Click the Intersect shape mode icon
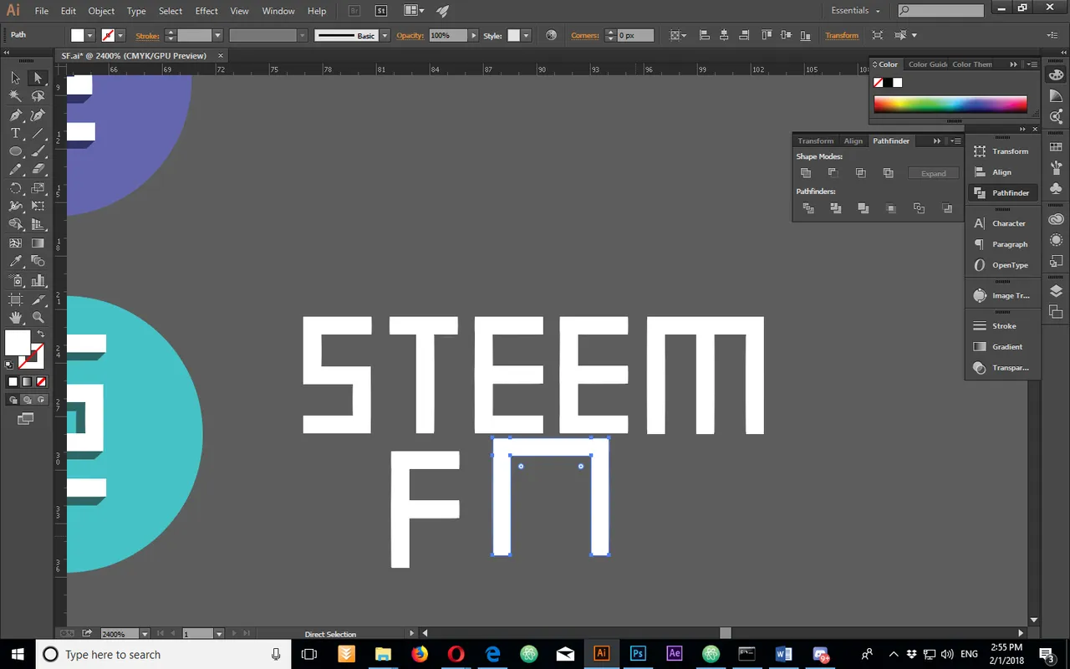The image size is (1070, 669). (x=860, y=173)
